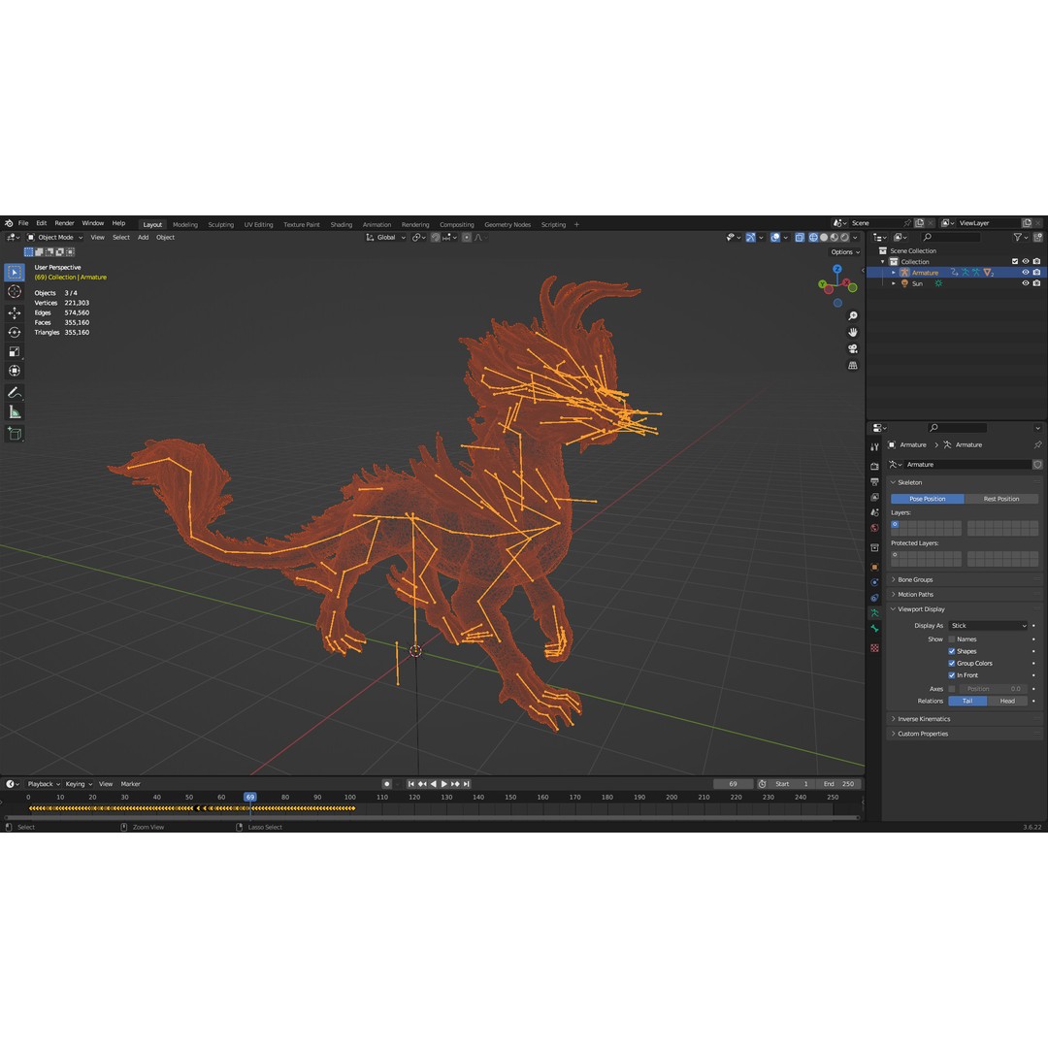1048x1048 pixels.
Task: Open the Tool properties tab
Action: pyautogui.click(x=874, y=446)
